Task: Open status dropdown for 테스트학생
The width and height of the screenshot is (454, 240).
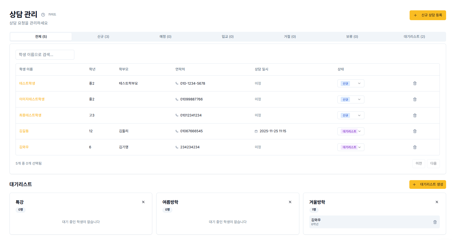Action: point(351,84)
